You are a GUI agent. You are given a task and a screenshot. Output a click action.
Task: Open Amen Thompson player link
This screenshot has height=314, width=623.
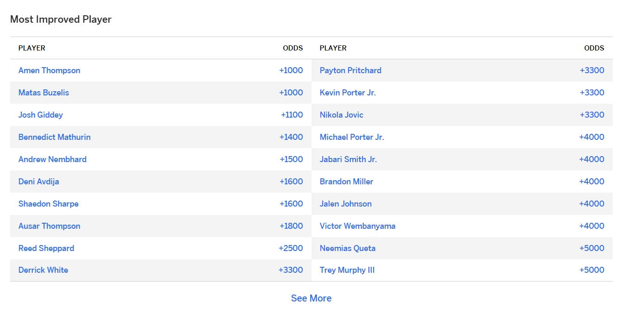pos(49,70)
